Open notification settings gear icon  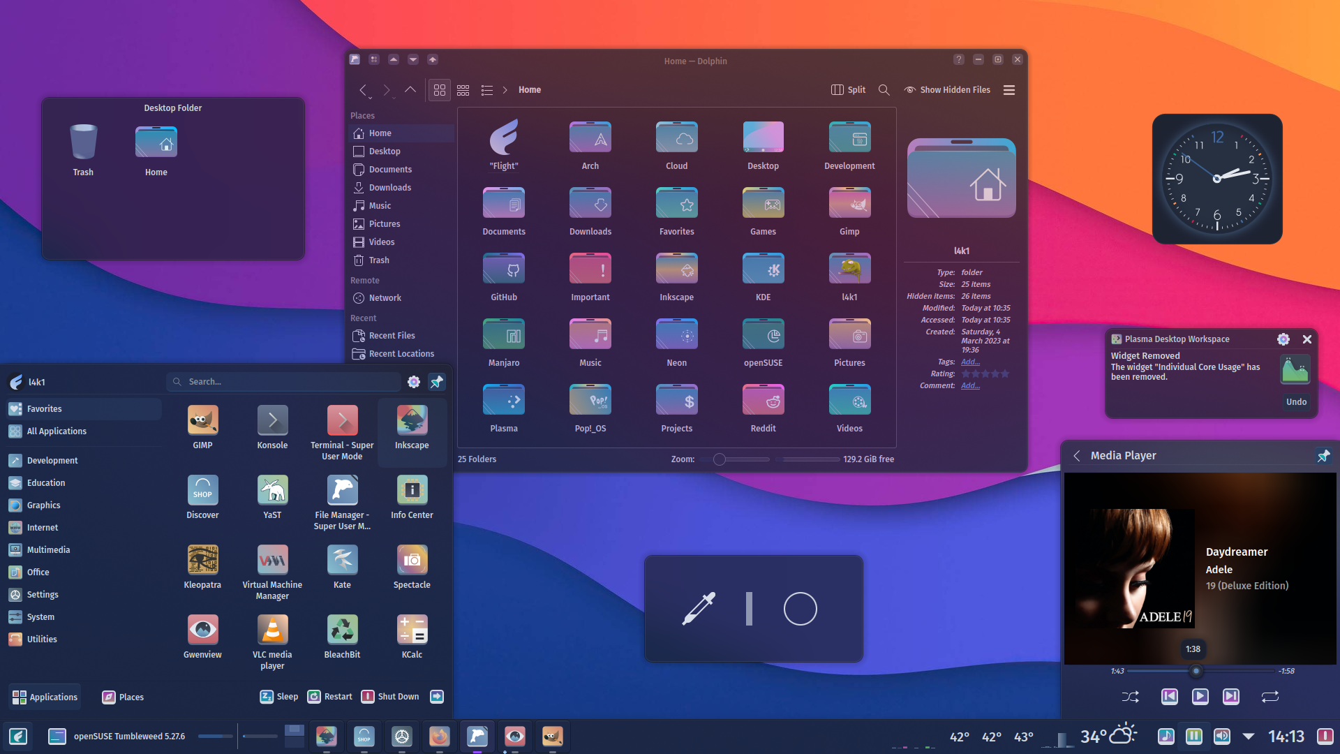click(x=1283, y=339)
